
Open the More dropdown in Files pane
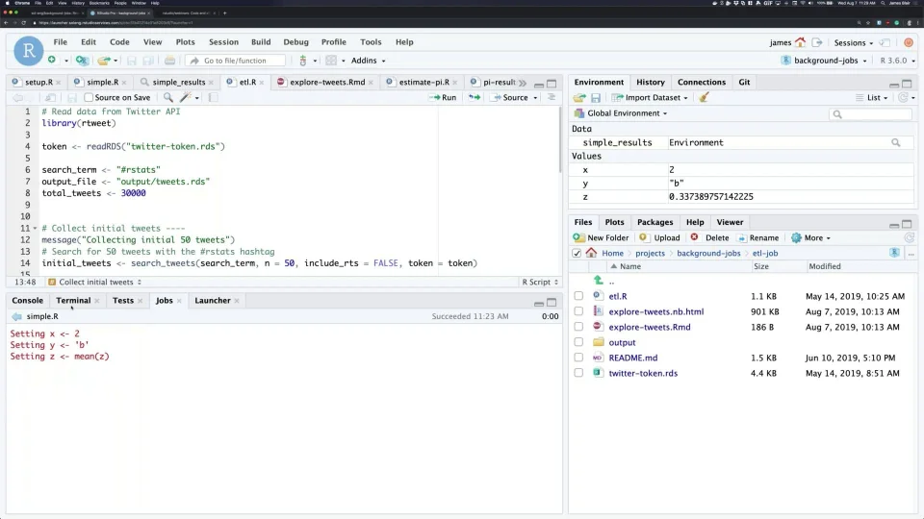coord(810,237)
